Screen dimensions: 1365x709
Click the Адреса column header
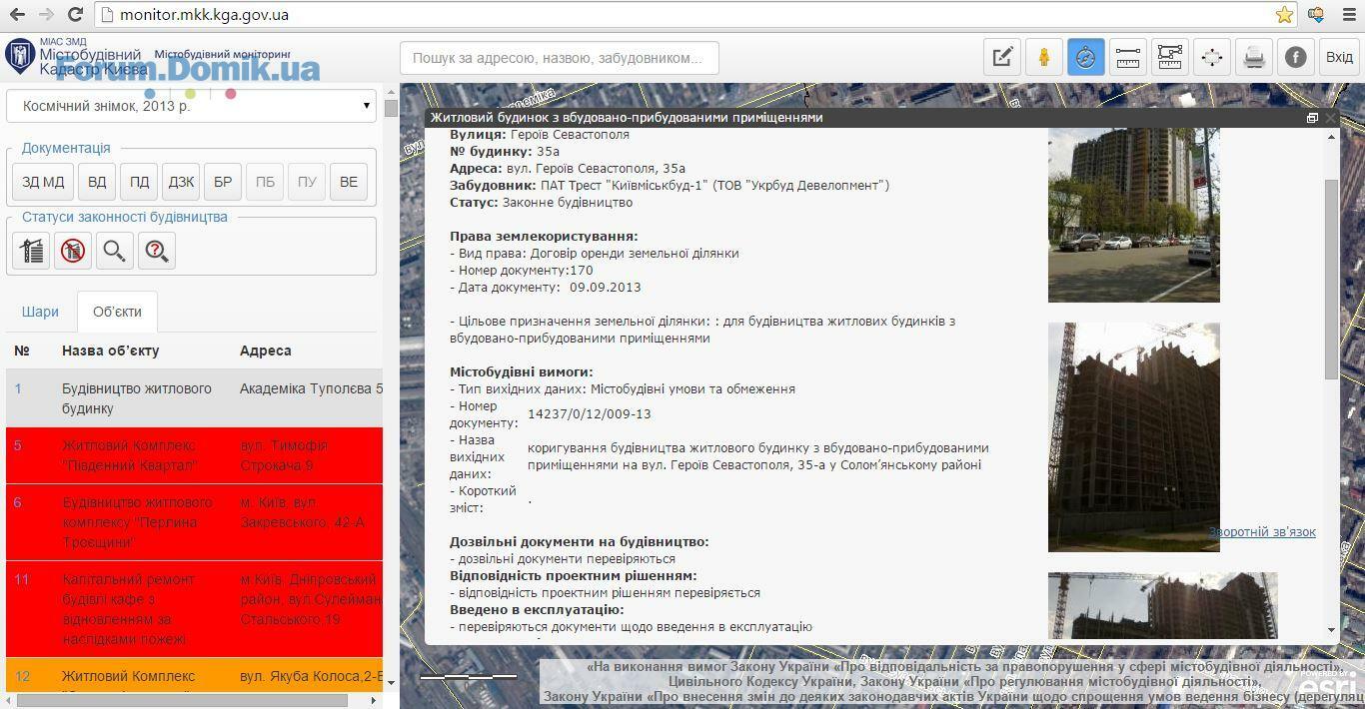tap(266, 351)
